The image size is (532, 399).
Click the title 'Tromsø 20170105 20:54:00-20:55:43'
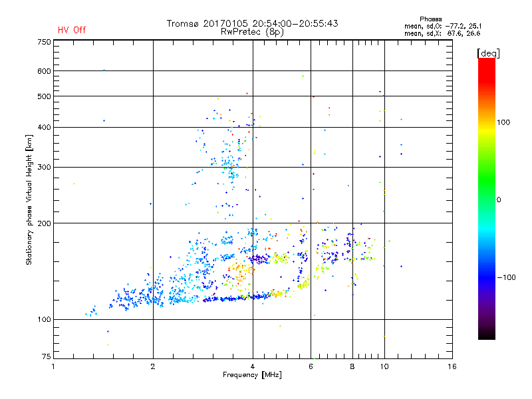click(253, 23)
